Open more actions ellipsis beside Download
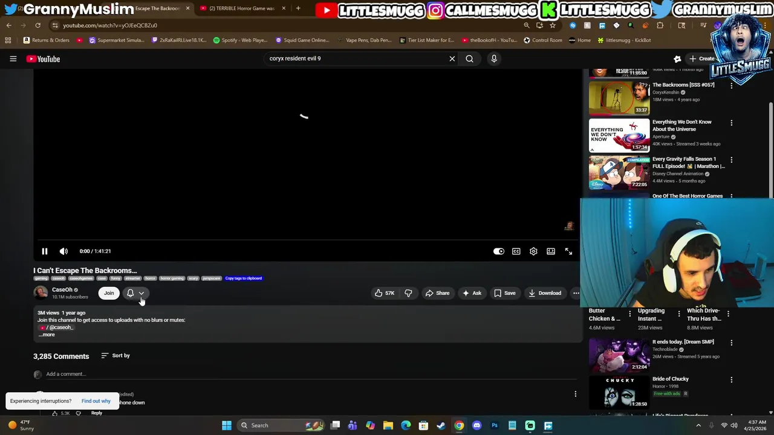 point(576,293)
